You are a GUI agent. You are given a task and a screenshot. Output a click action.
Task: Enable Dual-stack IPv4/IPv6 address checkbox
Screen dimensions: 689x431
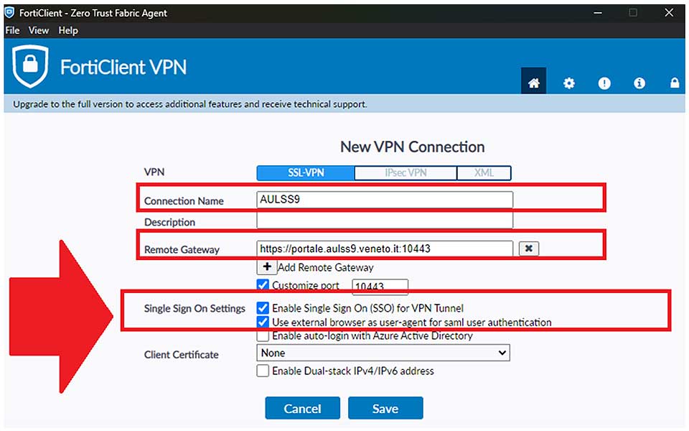click(x=263, y=371)
